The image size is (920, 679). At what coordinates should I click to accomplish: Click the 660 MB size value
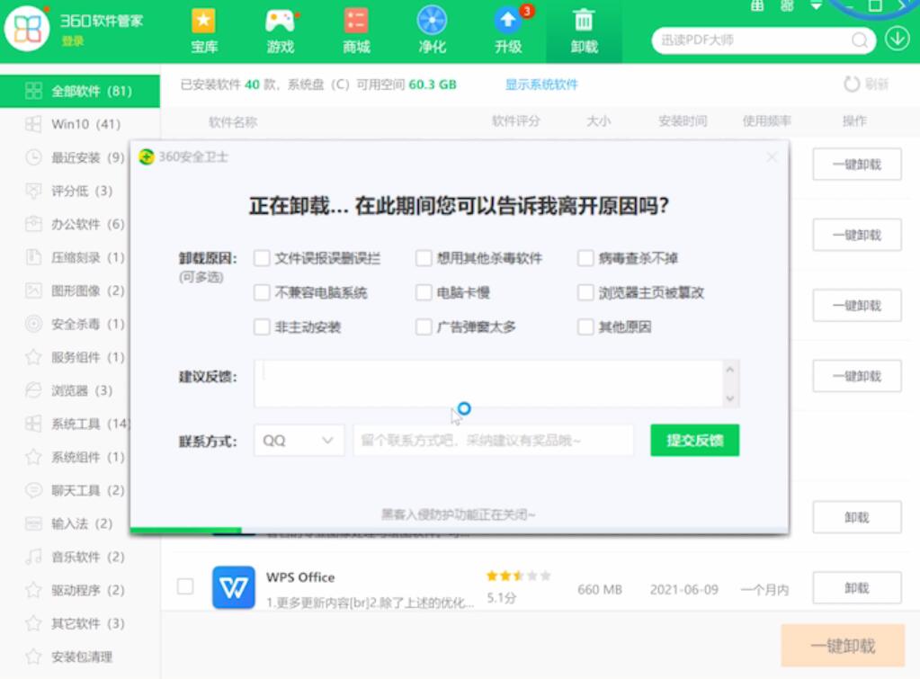click(600, 589)
